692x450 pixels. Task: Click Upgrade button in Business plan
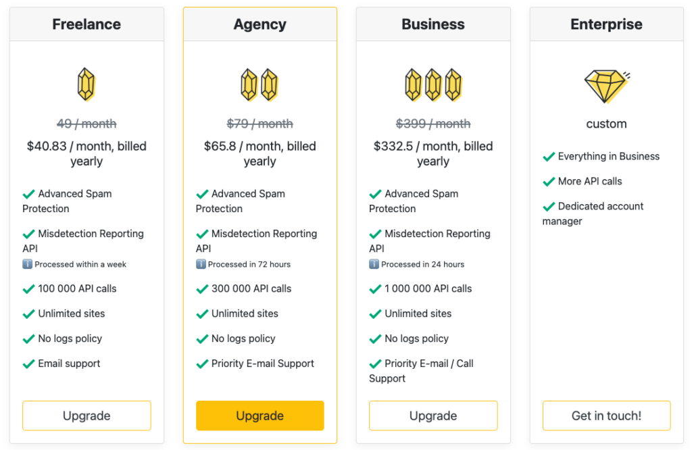click(433, 416)
